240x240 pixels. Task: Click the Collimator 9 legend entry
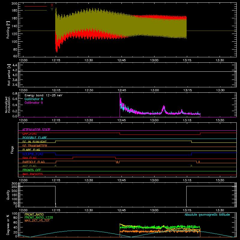[34, 103]
